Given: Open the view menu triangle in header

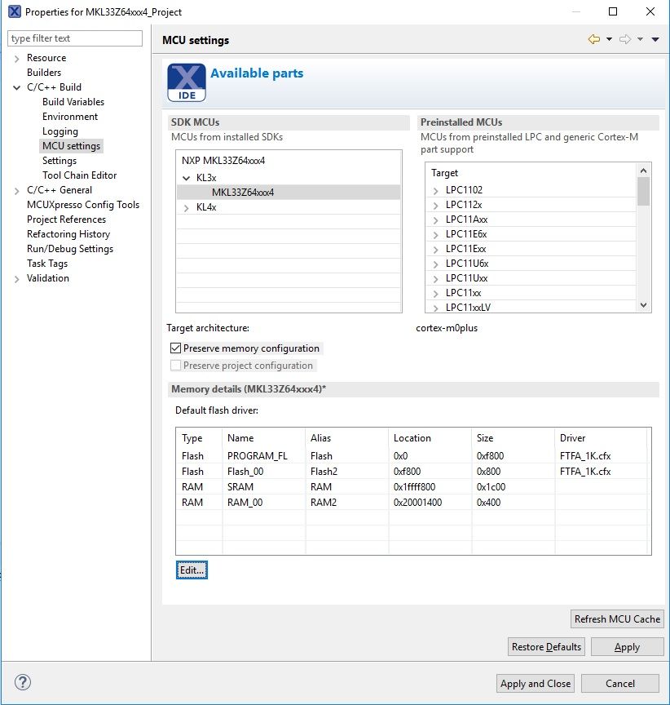Looking at the screenshot, I should [655, 39].
